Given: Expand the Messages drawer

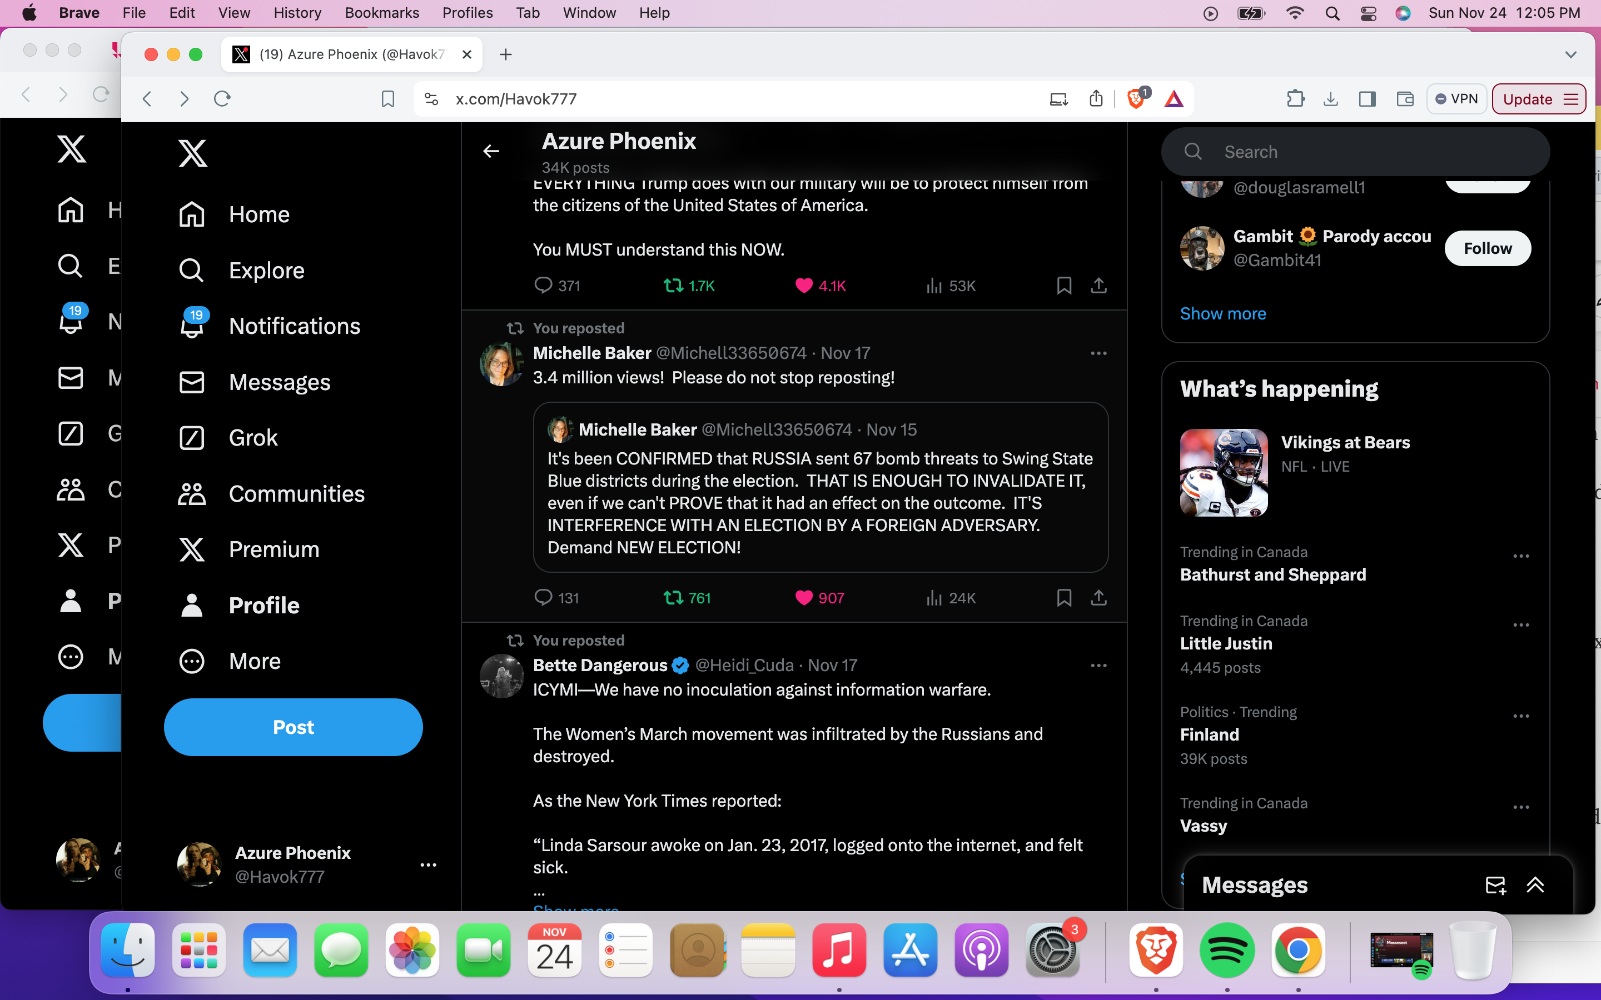Looking at the screenshot, I should (x=1535, y=885).
